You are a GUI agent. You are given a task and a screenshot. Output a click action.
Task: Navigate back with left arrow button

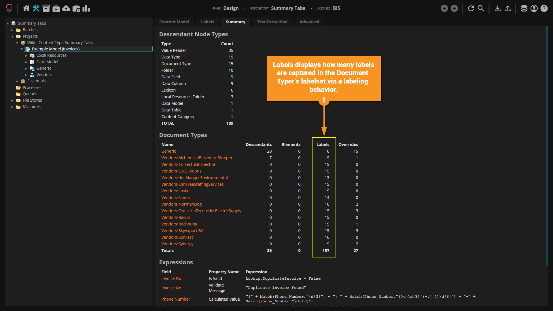point(444,8)
